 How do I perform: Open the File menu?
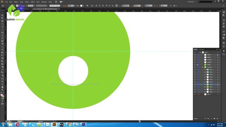(7, 2)
